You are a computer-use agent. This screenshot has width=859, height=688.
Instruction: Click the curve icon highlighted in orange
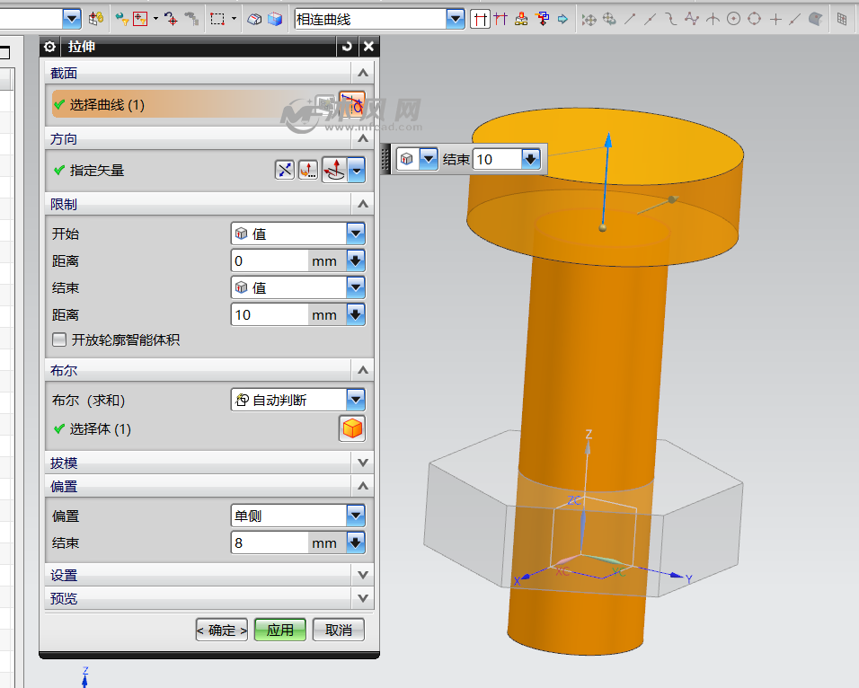pyautogui.click(x=351, y=103)
